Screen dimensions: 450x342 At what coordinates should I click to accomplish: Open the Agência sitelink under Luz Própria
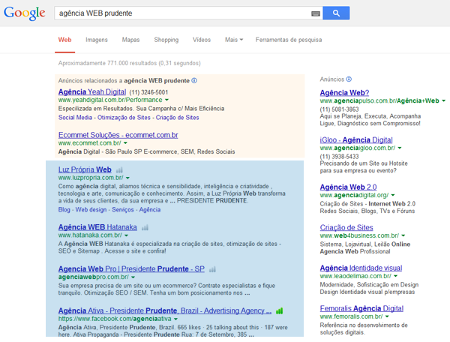(x=150, y=210)
